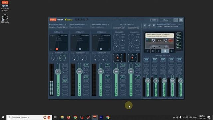This screenshot has height=120, width=213.
Task: Play the cassette recorder
Action: [x=158, y=51]
